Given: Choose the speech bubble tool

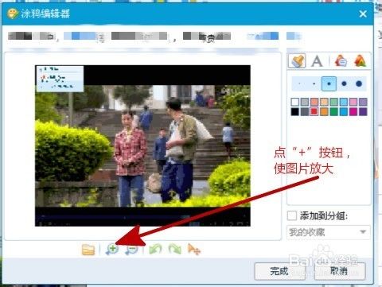Looking at the screenshot, I should [341, 61].
